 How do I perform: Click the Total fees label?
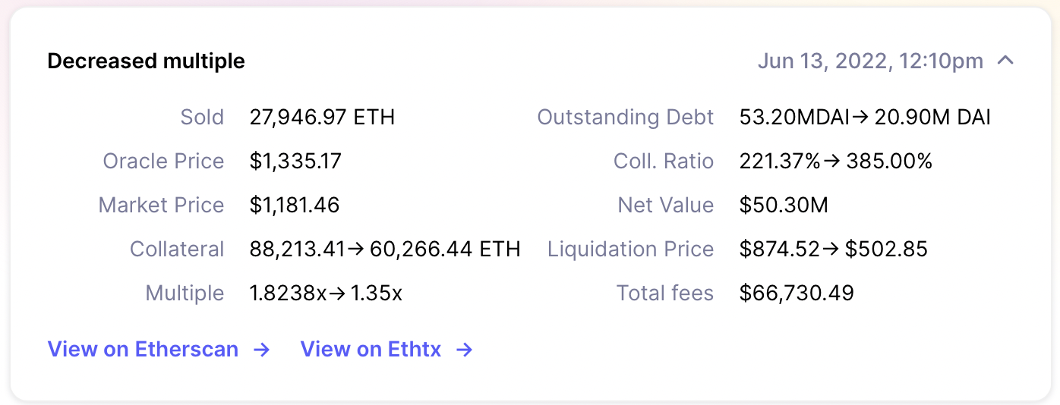tap(664, 294)
